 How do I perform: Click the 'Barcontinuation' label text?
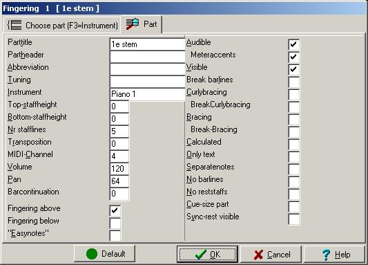[33, 192]
